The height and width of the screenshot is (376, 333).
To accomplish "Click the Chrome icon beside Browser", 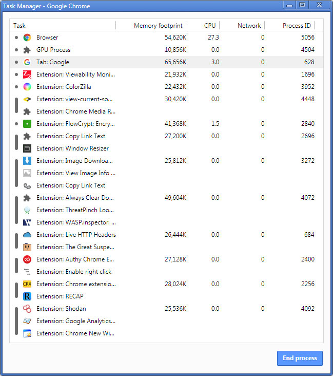I will point(27,37).
